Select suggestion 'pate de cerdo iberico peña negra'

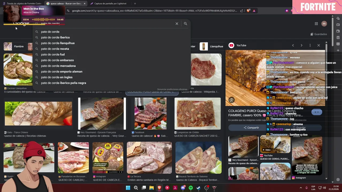pos(112,83)
